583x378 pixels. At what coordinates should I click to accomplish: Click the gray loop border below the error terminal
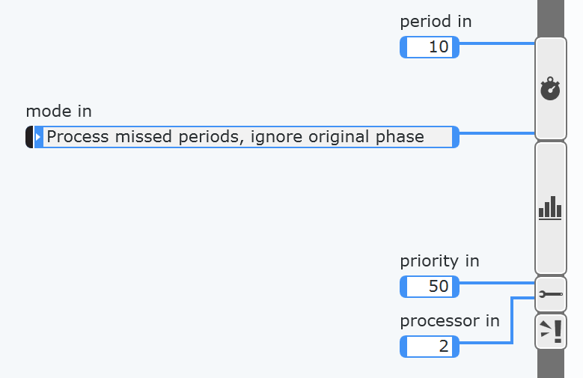551,364
